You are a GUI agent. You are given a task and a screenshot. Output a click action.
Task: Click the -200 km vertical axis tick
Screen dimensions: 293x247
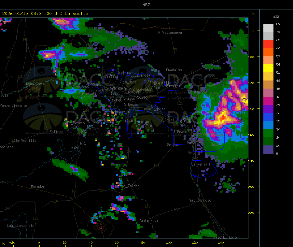point(251,187)
